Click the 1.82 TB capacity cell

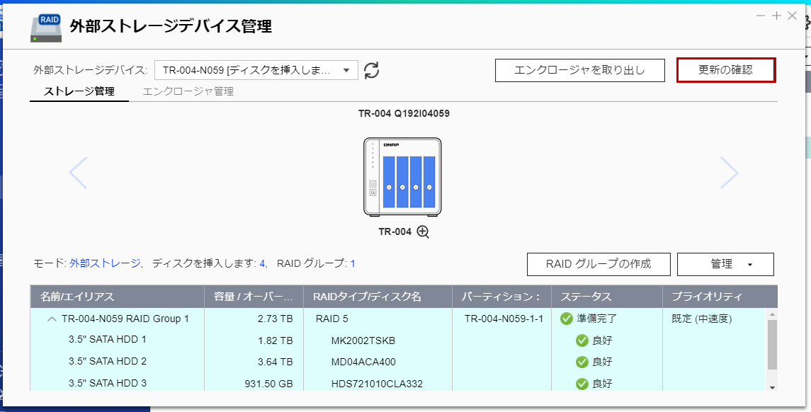tap(275, 341)
